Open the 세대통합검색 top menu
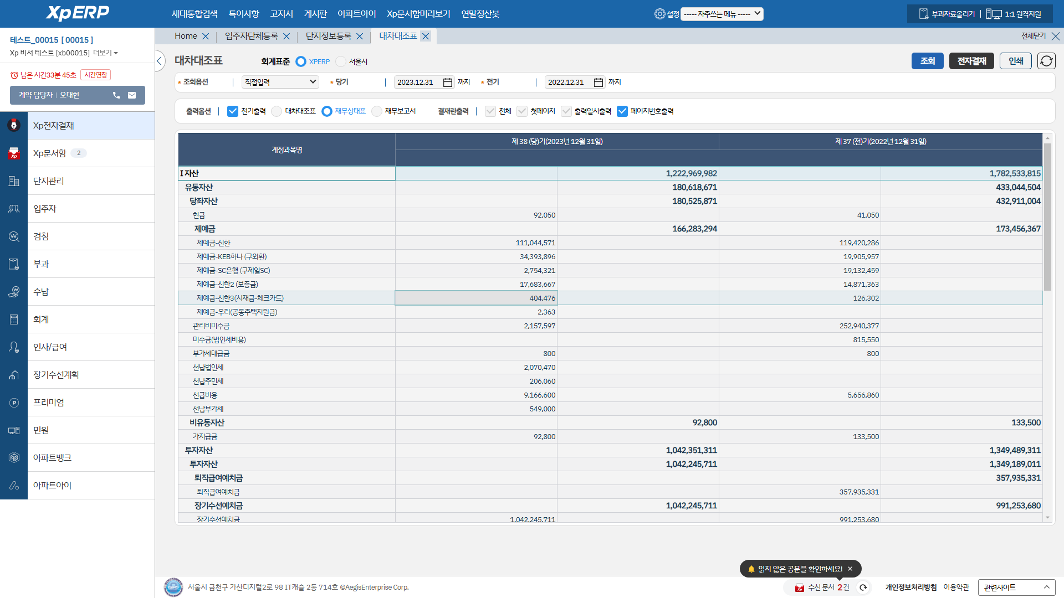The height and width of the screenshot is (598, 1064). (x=195, y=14)
